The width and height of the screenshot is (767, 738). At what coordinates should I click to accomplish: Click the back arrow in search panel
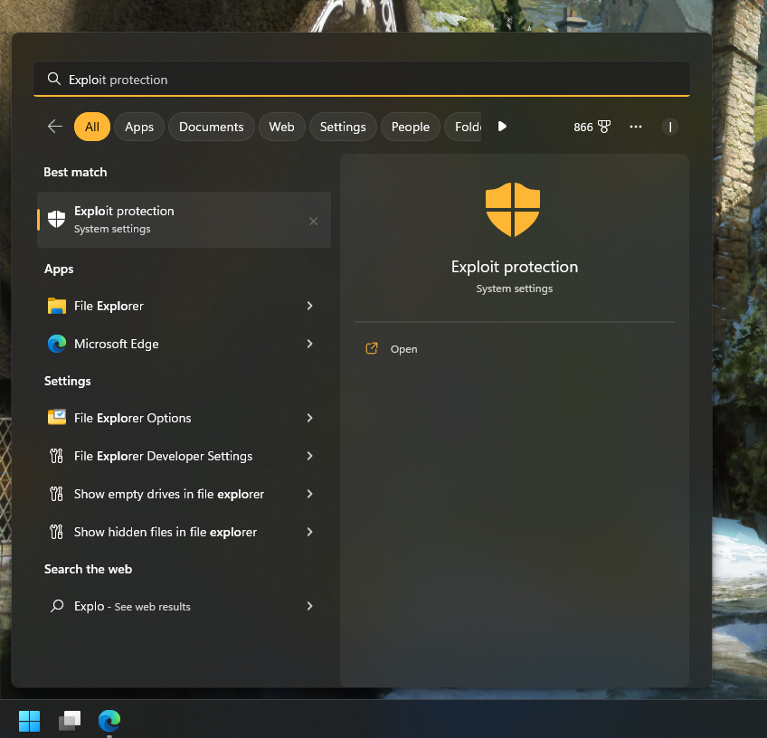55,127
